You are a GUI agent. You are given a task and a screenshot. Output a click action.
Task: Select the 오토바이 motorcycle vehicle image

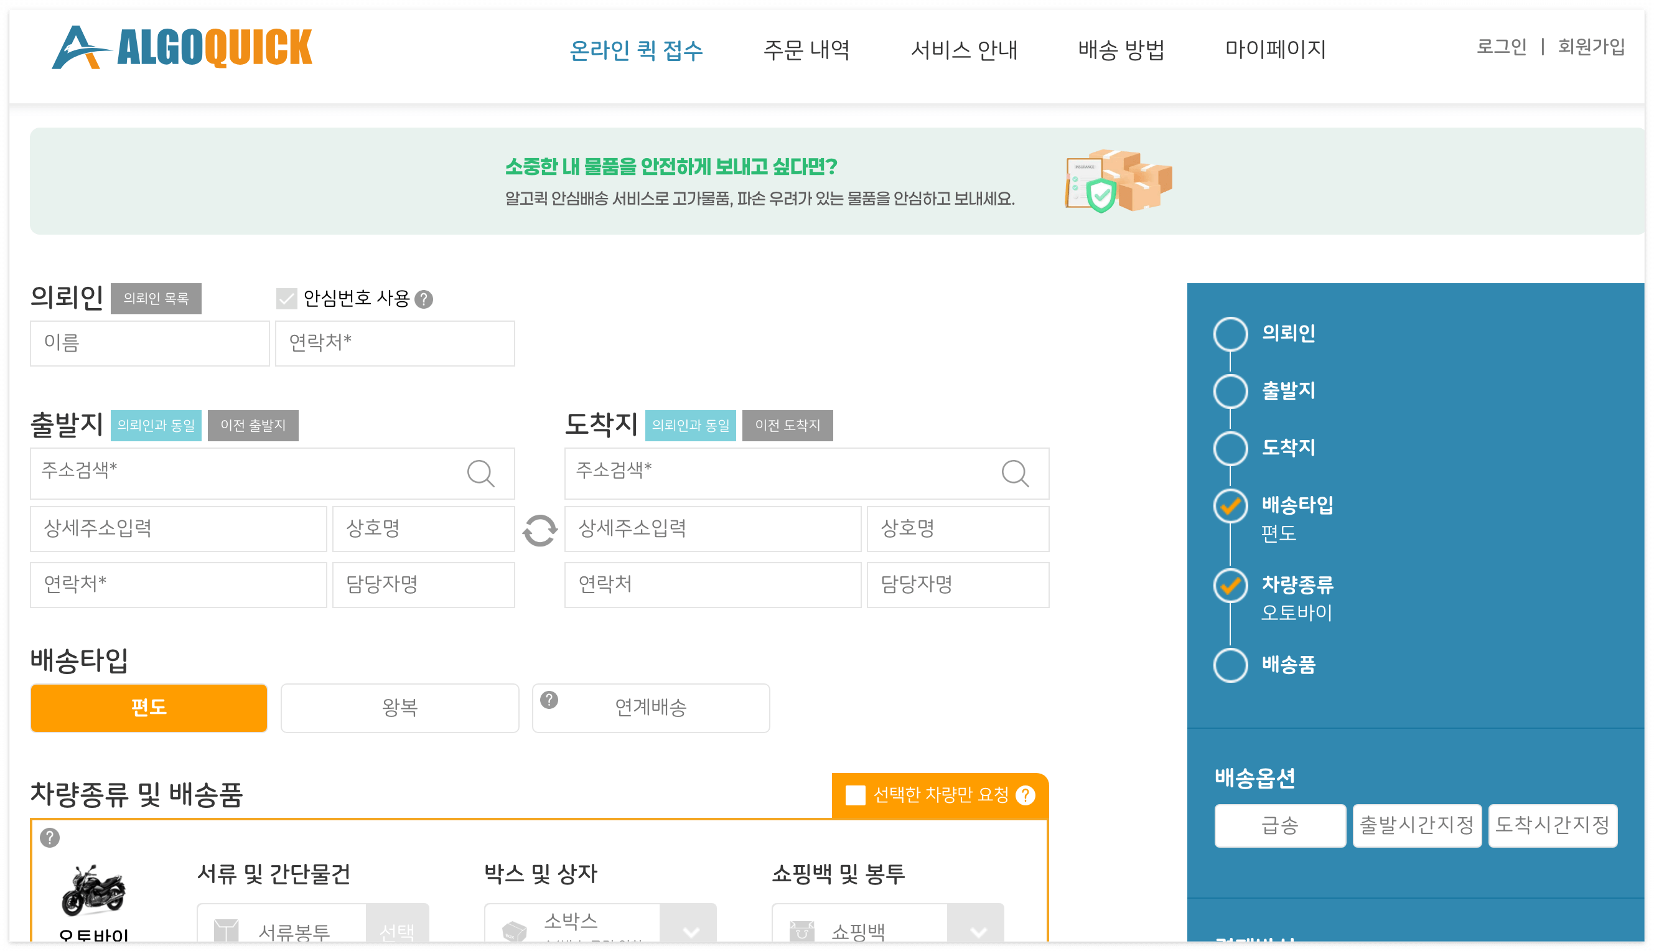point(93,890)
